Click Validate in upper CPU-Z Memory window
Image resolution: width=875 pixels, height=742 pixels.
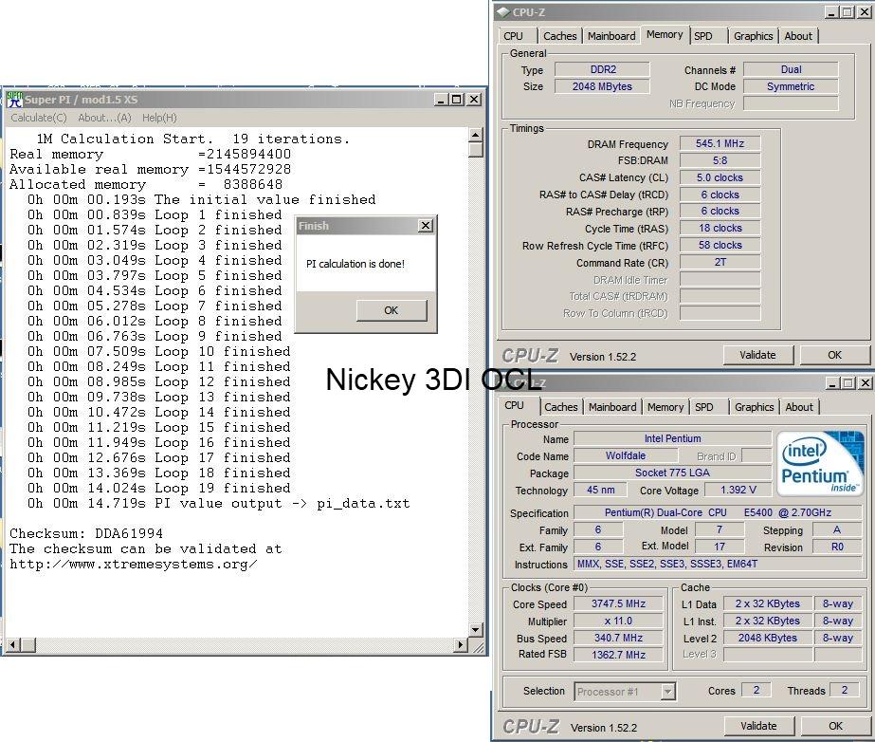757,355
